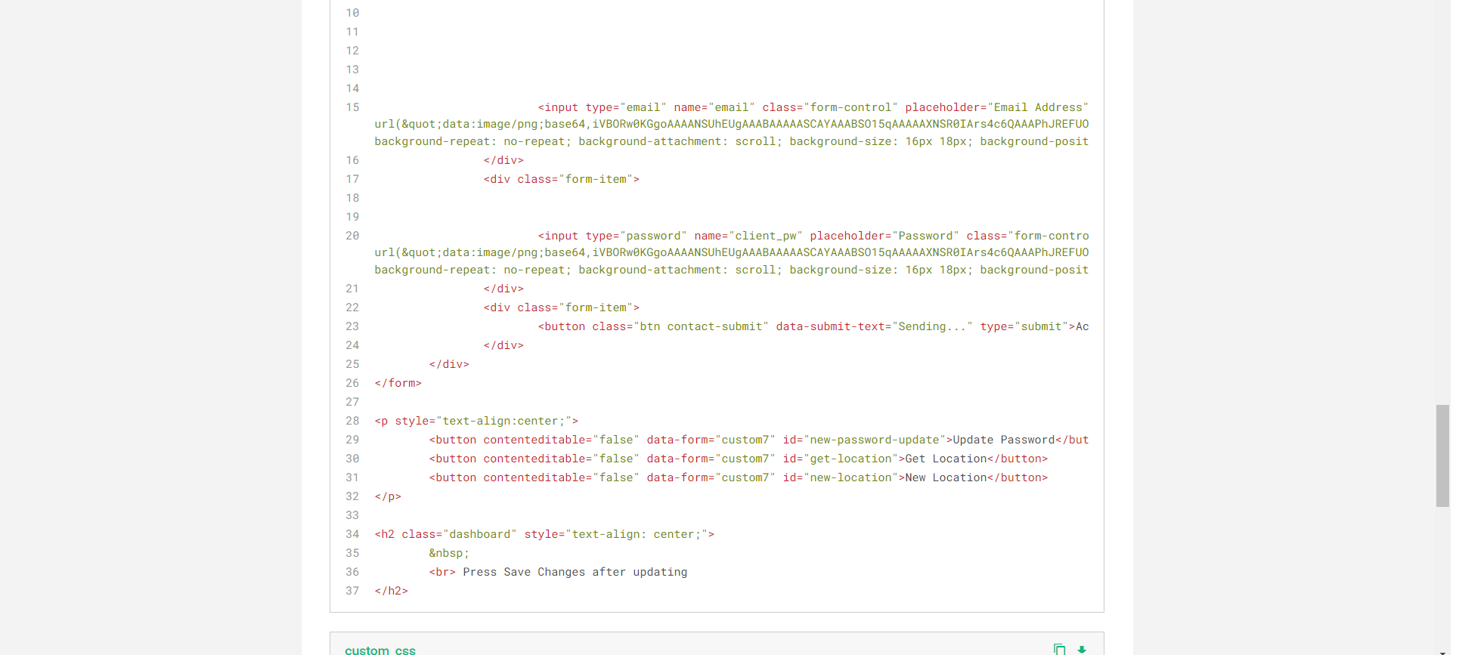Click line number 33 in gutter

pos(352,515)
